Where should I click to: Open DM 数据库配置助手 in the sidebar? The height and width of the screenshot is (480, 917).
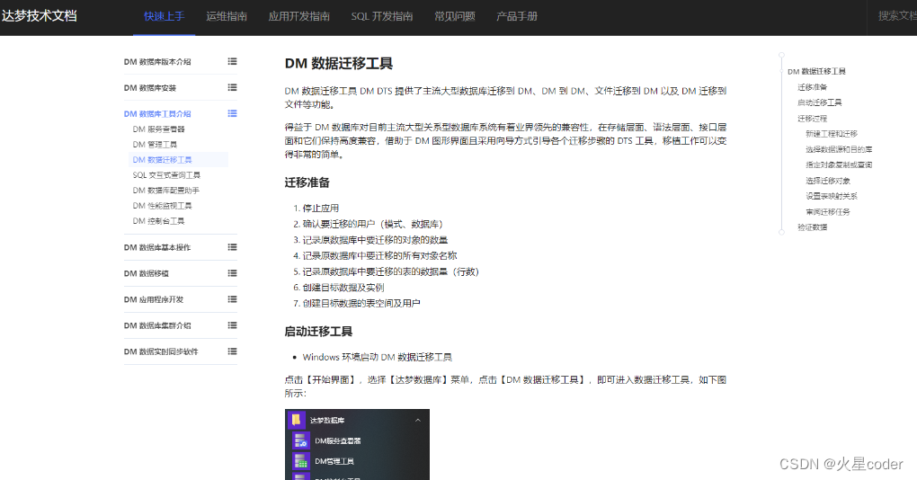pos(166,190)
